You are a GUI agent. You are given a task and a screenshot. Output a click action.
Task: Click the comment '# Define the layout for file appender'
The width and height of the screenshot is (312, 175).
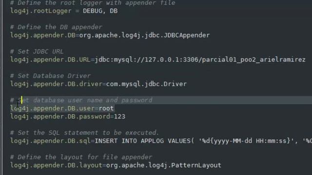pos(81,157)
